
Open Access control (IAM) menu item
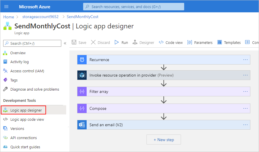click(x=27, y=71)
